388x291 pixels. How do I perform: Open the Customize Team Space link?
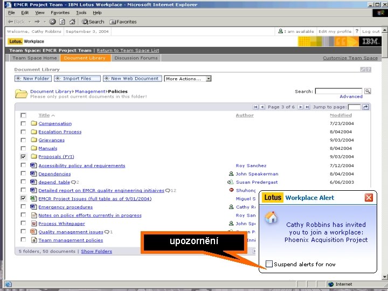350,58
